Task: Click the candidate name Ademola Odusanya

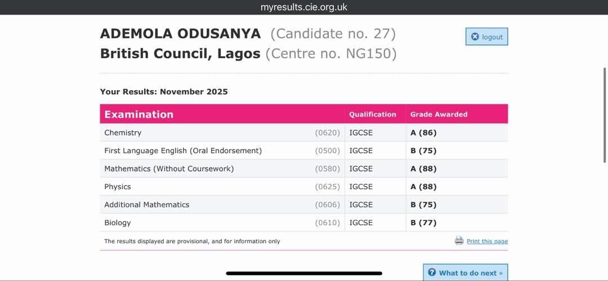Action: [x=180, y=34]
